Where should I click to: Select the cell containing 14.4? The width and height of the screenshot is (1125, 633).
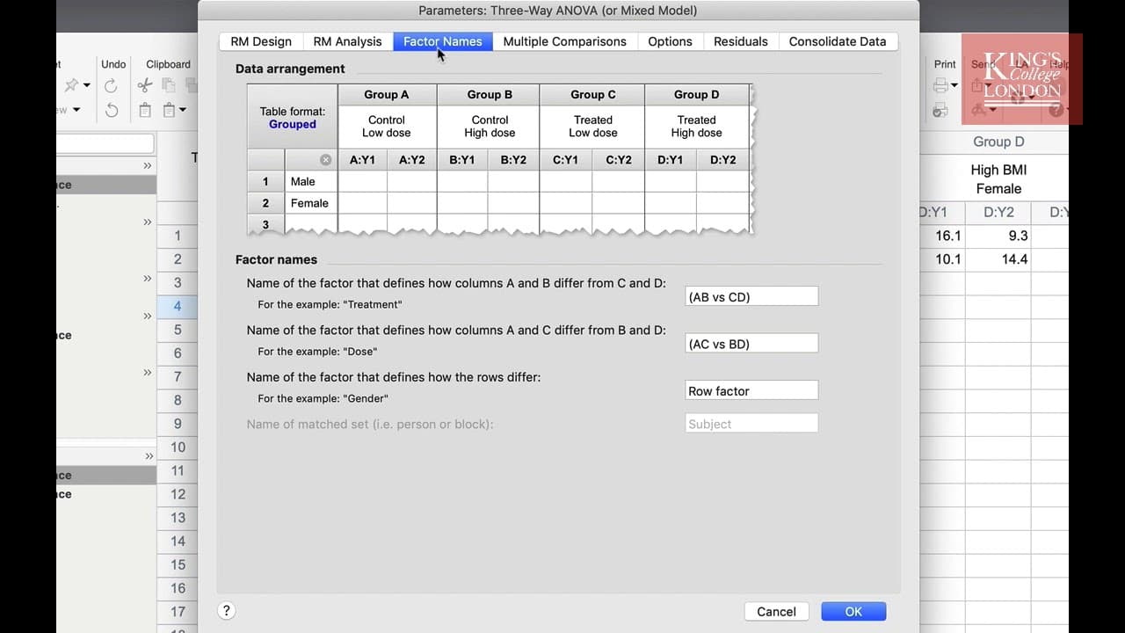click(998, 259)
